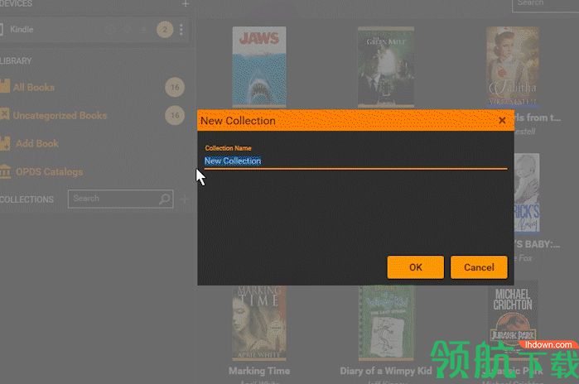Click the All Books count badge 16
This screenshot has width=579, height=384.
(x=175, y=87)
